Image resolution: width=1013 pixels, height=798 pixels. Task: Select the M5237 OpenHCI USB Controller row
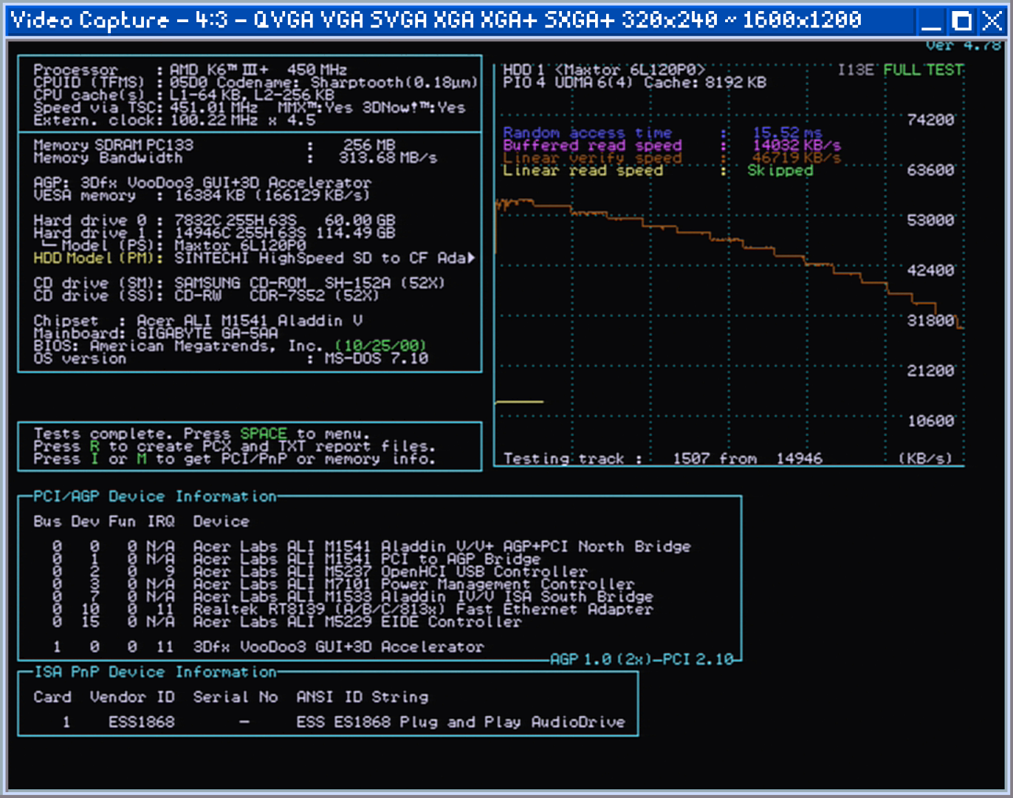(x=320, y=572)
